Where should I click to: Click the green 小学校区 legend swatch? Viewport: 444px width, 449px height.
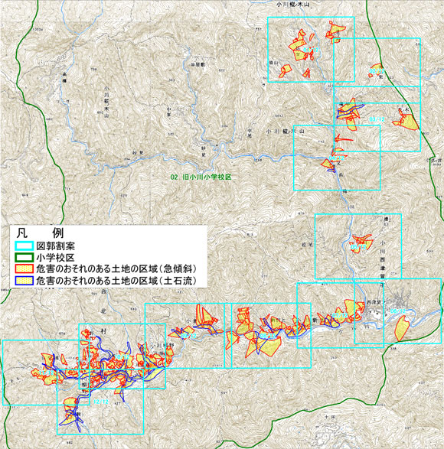24,258
